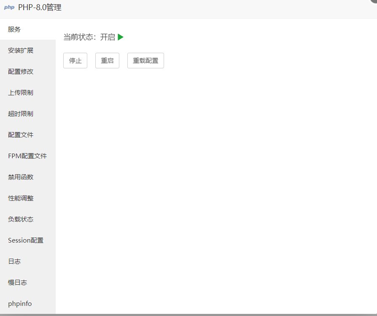
Task: Open 性能调整 settings
Action: (28, 198)
